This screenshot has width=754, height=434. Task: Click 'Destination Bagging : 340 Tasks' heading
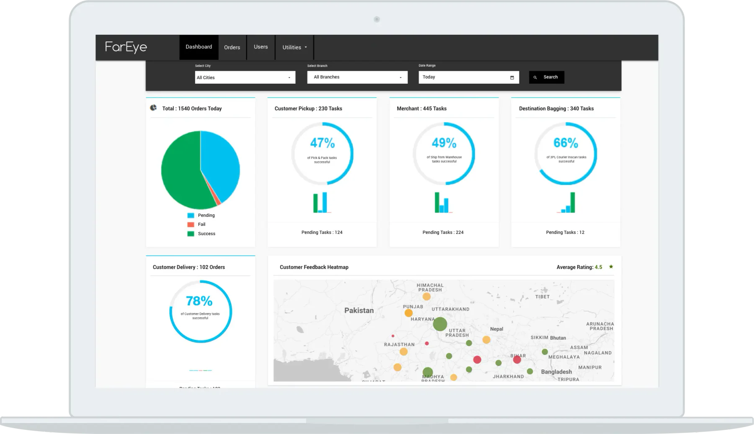pos(556,108)
